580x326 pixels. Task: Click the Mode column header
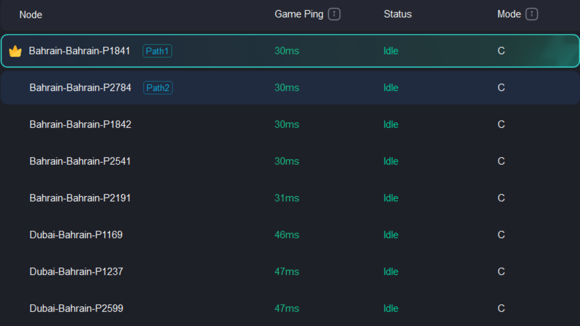[509, 14]
